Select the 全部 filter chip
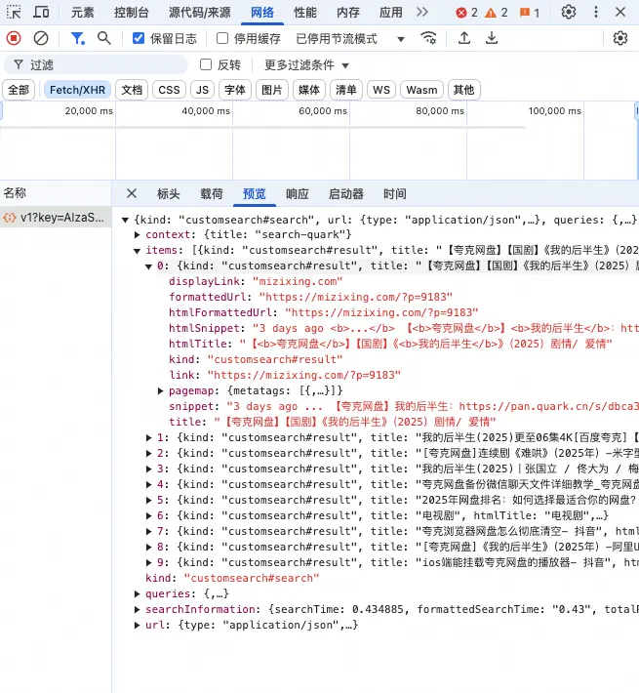Screen dimensions: 639x693 point(19,90)
